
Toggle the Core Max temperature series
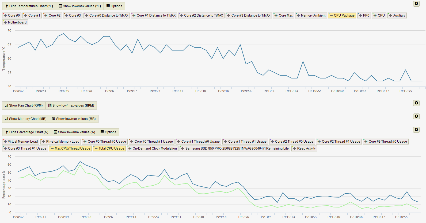[283, 15]
